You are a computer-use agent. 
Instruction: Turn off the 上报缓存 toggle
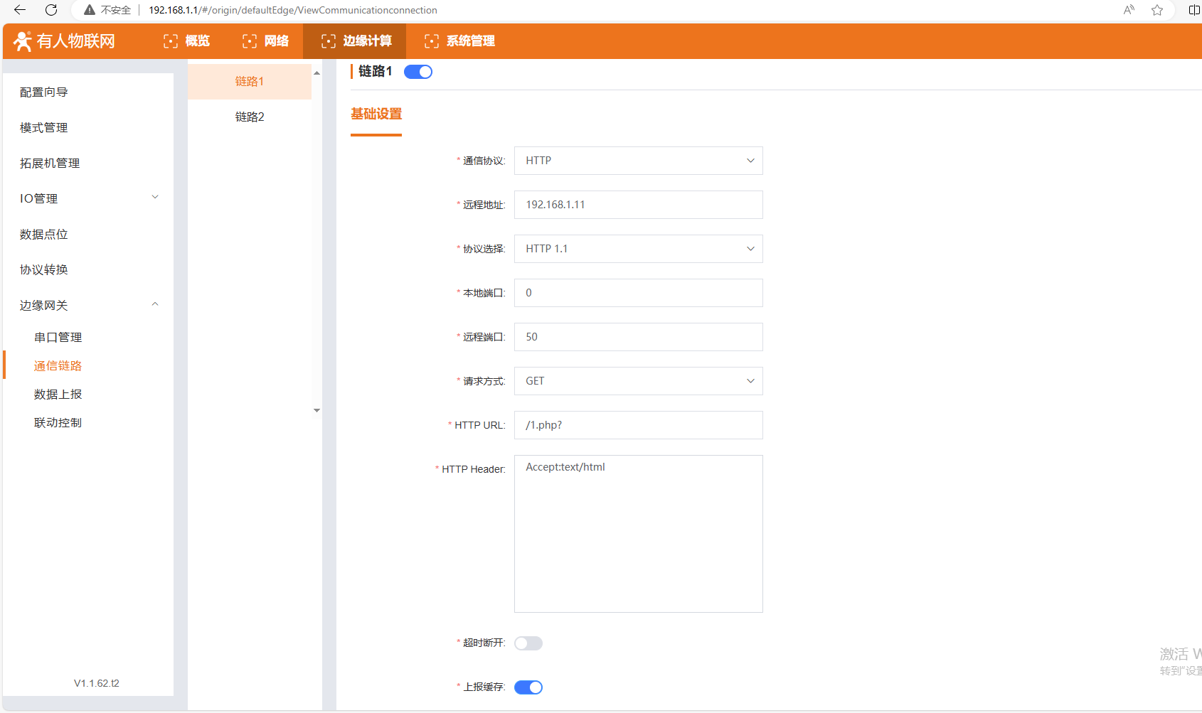528,687
